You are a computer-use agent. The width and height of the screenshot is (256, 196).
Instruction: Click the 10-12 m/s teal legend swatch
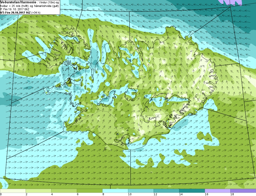[141, 191]
